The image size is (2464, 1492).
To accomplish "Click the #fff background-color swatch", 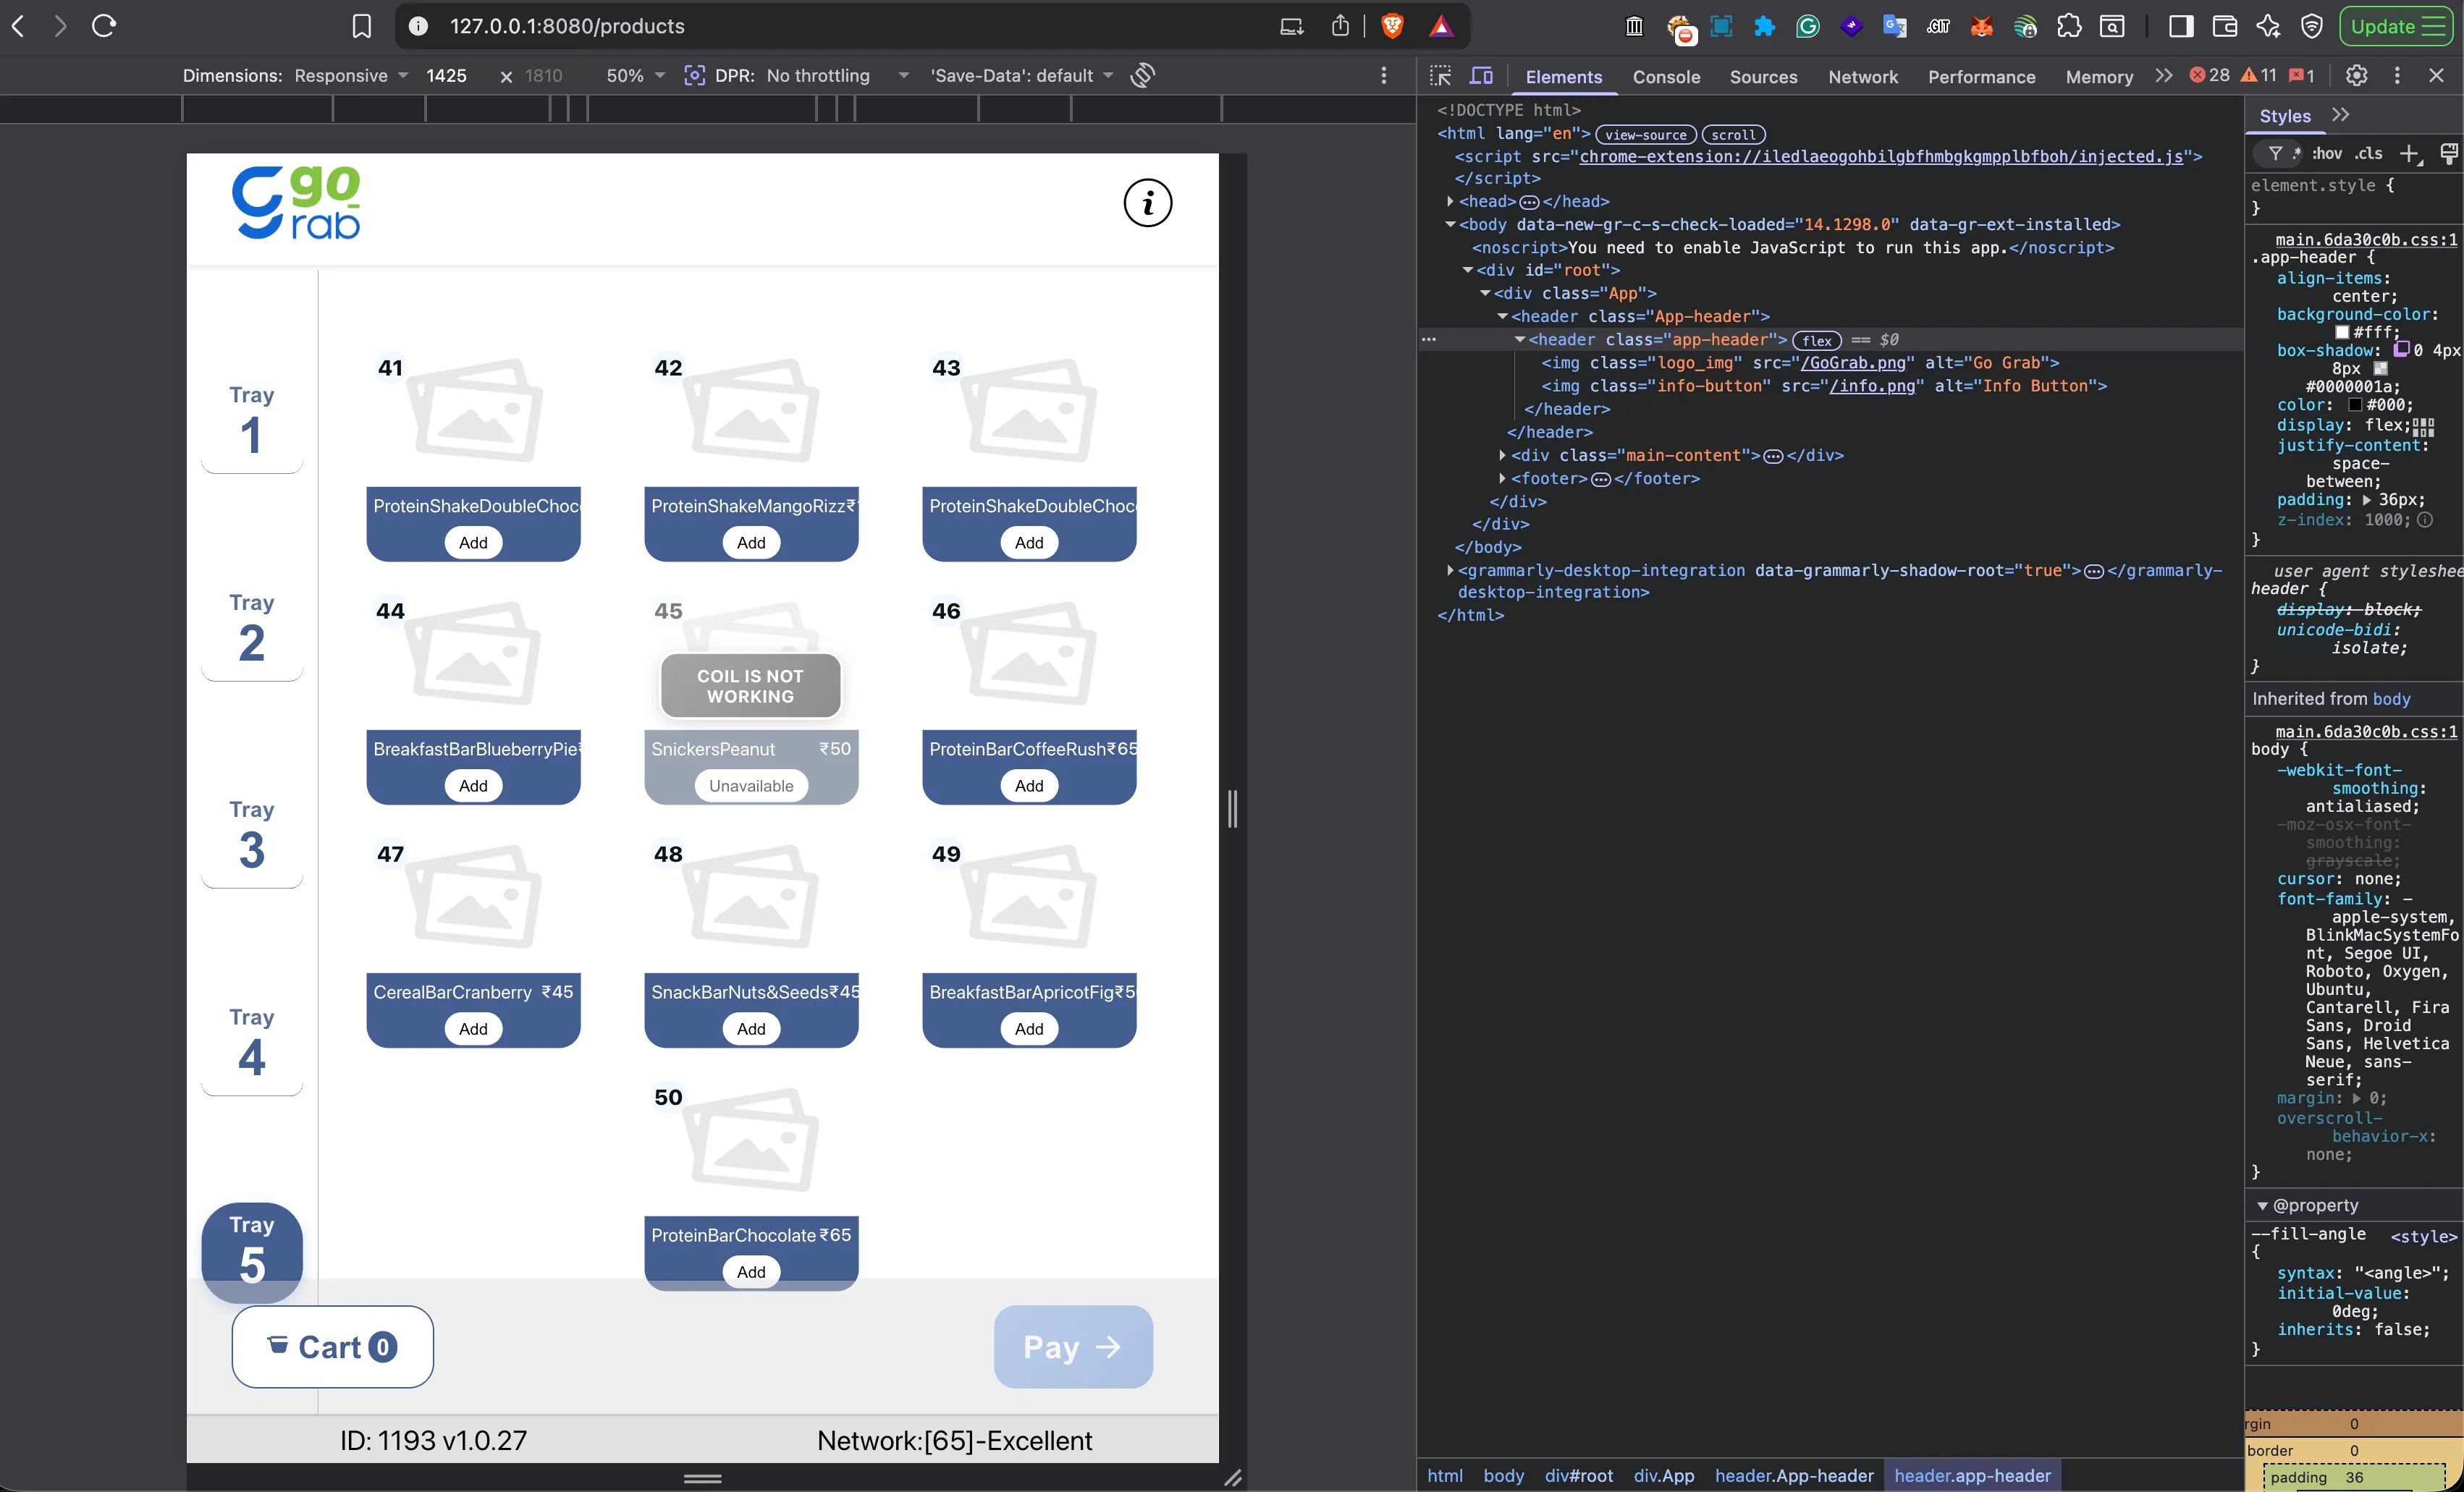I will click(x=2342, y=333).
